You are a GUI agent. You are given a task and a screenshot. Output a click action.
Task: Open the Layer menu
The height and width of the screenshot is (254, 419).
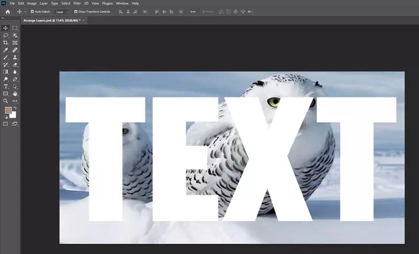(x=43, y=4)
